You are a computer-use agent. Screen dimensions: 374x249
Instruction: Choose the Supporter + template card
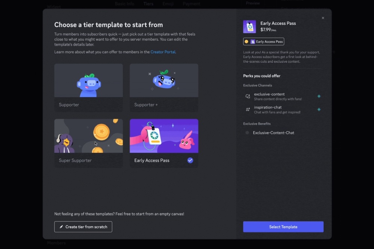[164, 88]
